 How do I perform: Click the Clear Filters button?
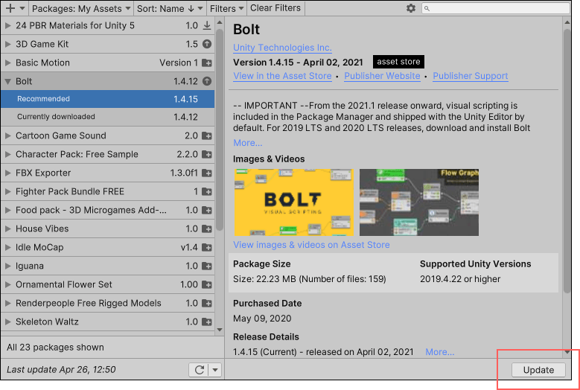(x=275, y=8)
